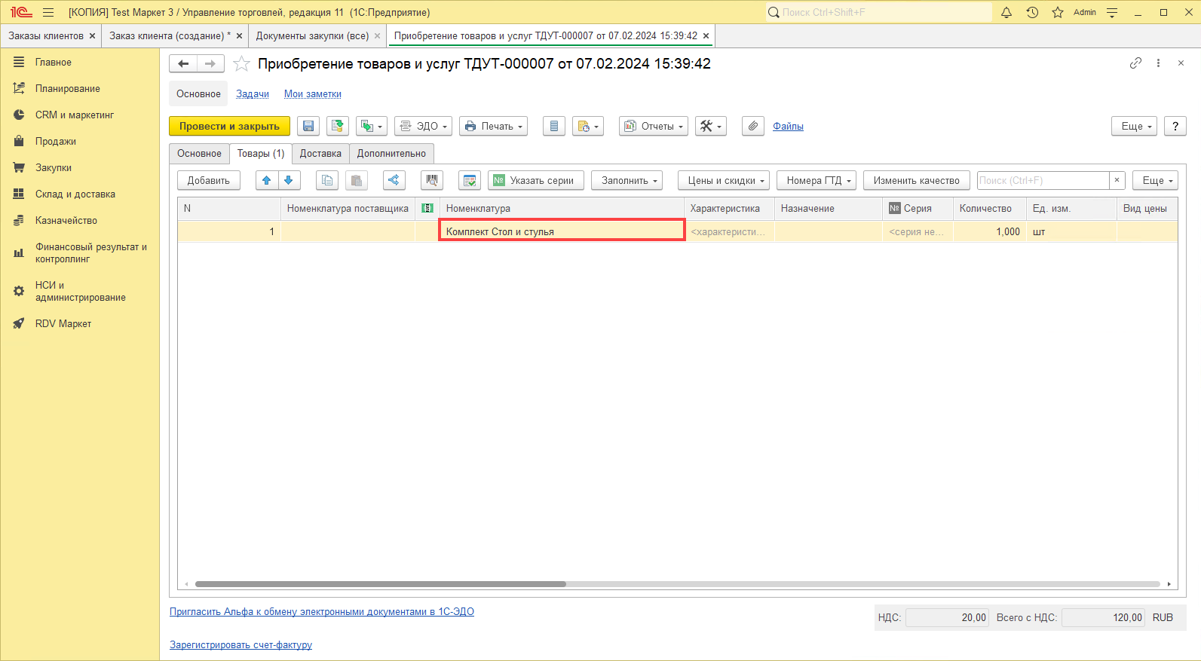The image size is (1201, 661).
Task: Open the three-dot form options menu
Action: (x=1159, y=63)
